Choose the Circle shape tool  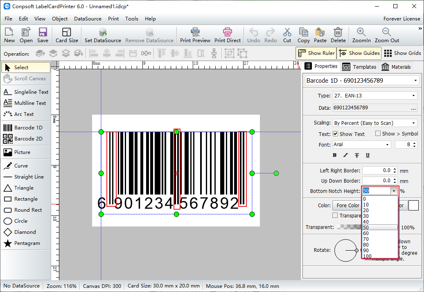point(26,221)
